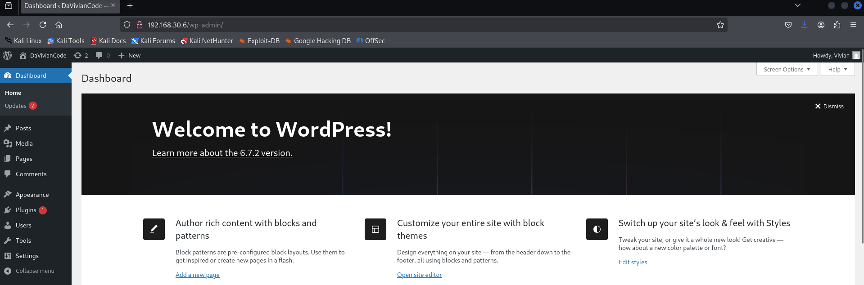Click the Comments icon in sidebar

click(8, 174)
